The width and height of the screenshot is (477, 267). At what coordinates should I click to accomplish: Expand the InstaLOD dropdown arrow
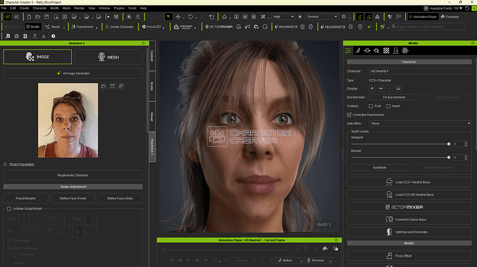click(163, 28)
